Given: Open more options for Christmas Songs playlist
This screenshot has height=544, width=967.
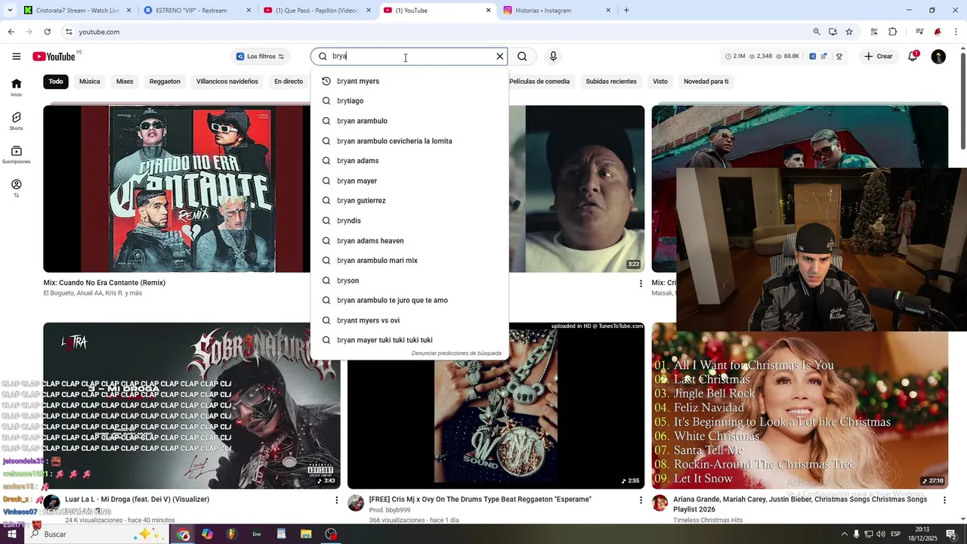Looking at the screenshot, I should [x=944, y=500].
